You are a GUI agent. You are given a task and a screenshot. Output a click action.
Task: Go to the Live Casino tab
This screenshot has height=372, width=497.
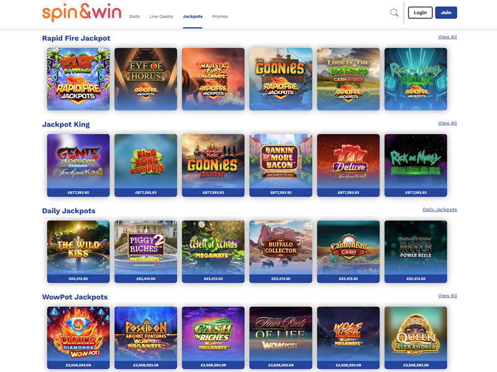click(x=162, y=17)
